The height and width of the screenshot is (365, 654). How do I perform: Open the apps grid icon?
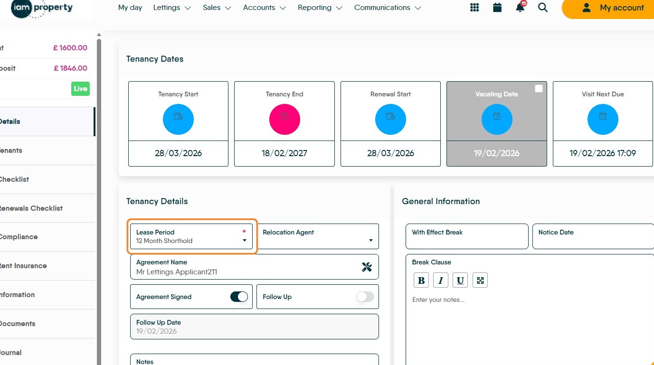[474, 8]
